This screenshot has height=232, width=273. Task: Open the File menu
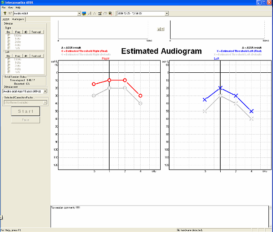pos(4,8)
